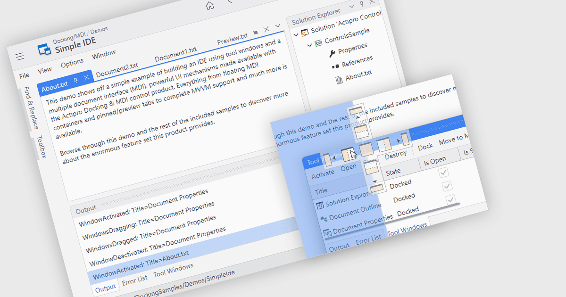
Task: Open the View menu
Action: point(45,70)
